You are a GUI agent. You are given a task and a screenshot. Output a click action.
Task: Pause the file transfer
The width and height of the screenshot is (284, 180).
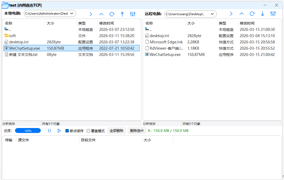click(x=49, y=131)
